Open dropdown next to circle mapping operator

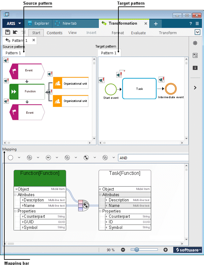click(19, 158)
